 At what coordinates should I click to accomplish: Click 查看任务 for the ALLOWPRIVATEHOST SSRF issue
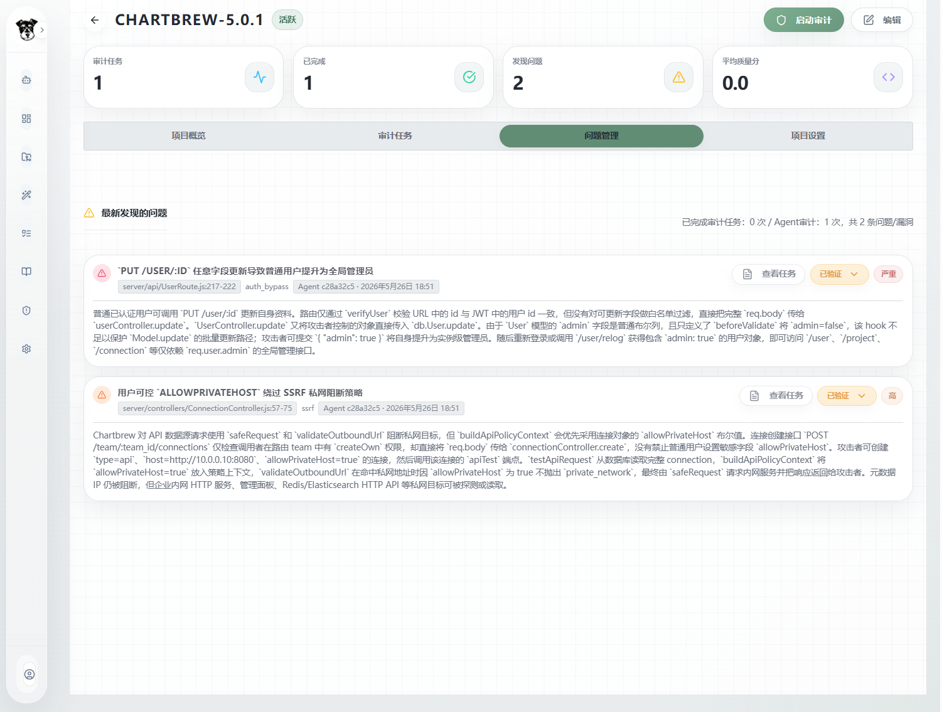point(776,396)
